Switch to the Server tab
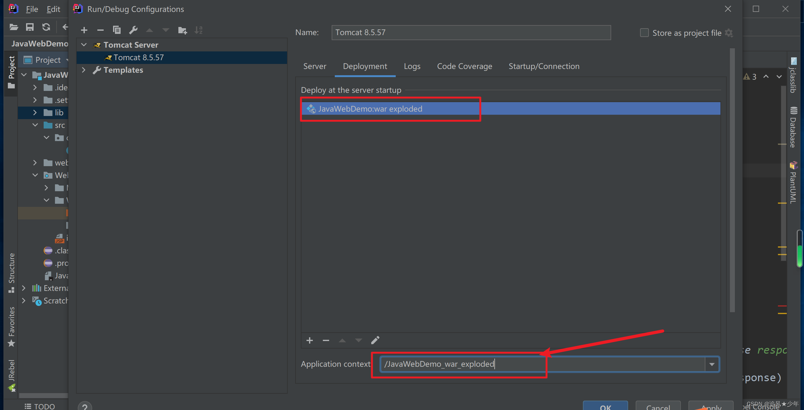Viewport: 804px width, 410px height. tap(314, 66)
